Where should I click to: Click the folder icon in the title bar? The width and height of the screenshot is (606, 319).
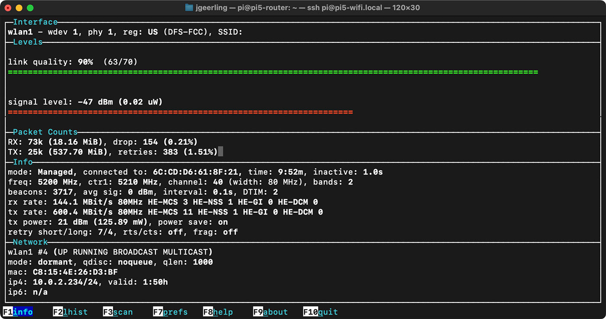pyautogui.click(x=189, y=8)
